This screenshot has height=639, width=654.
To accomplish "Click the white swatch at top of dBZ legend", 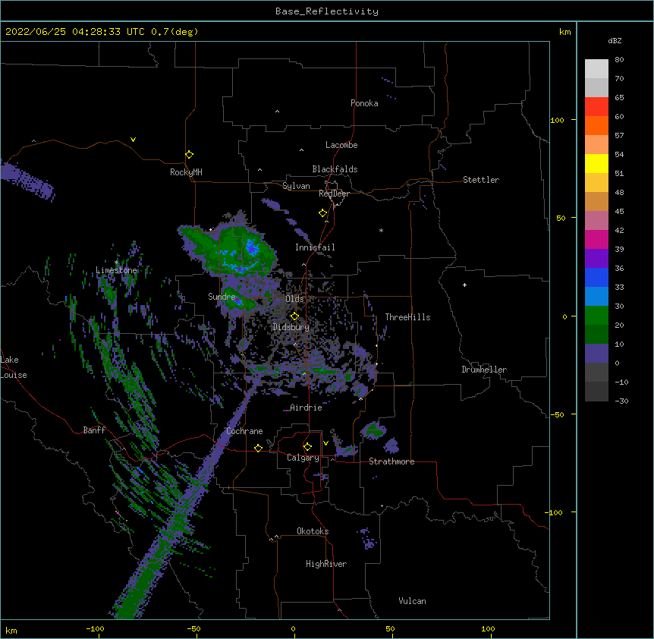I will [596, 69].
